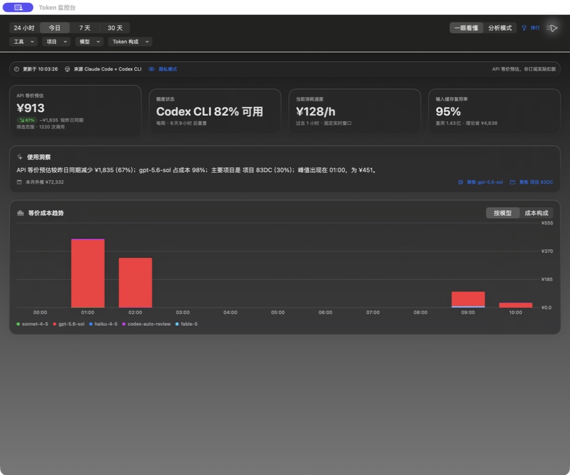The width and height of the screenshot is (570, 475).
Task: Click the 02:00 red bar
Action: (x=135, y=283)
